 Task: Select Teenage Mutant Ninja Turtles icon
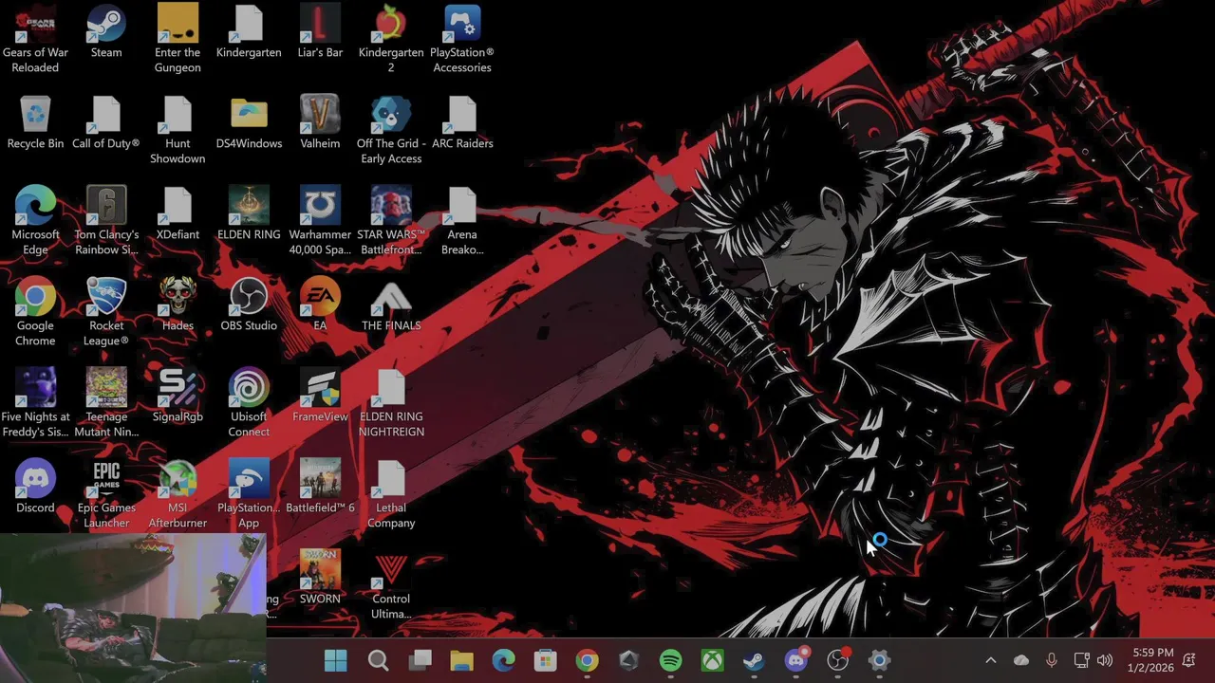[x=106, y=404]
